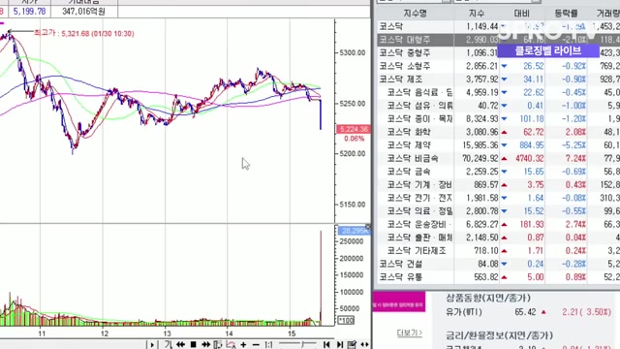Click the stop square icon
The image size is (620, 349).
click(194, 345)
